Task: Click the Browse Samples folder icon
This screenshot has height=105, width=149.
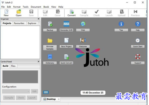Action: (50, 41)
